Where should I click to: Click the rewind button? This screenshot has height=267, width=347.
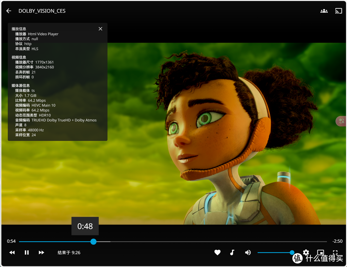pos(12,253)
